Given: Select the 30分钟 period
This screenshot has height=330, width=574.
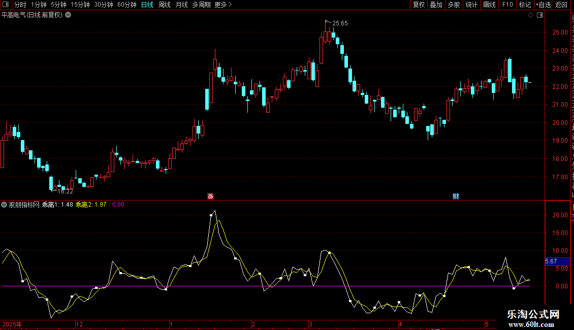Looking at the screenshot, I should click(104, 5).
